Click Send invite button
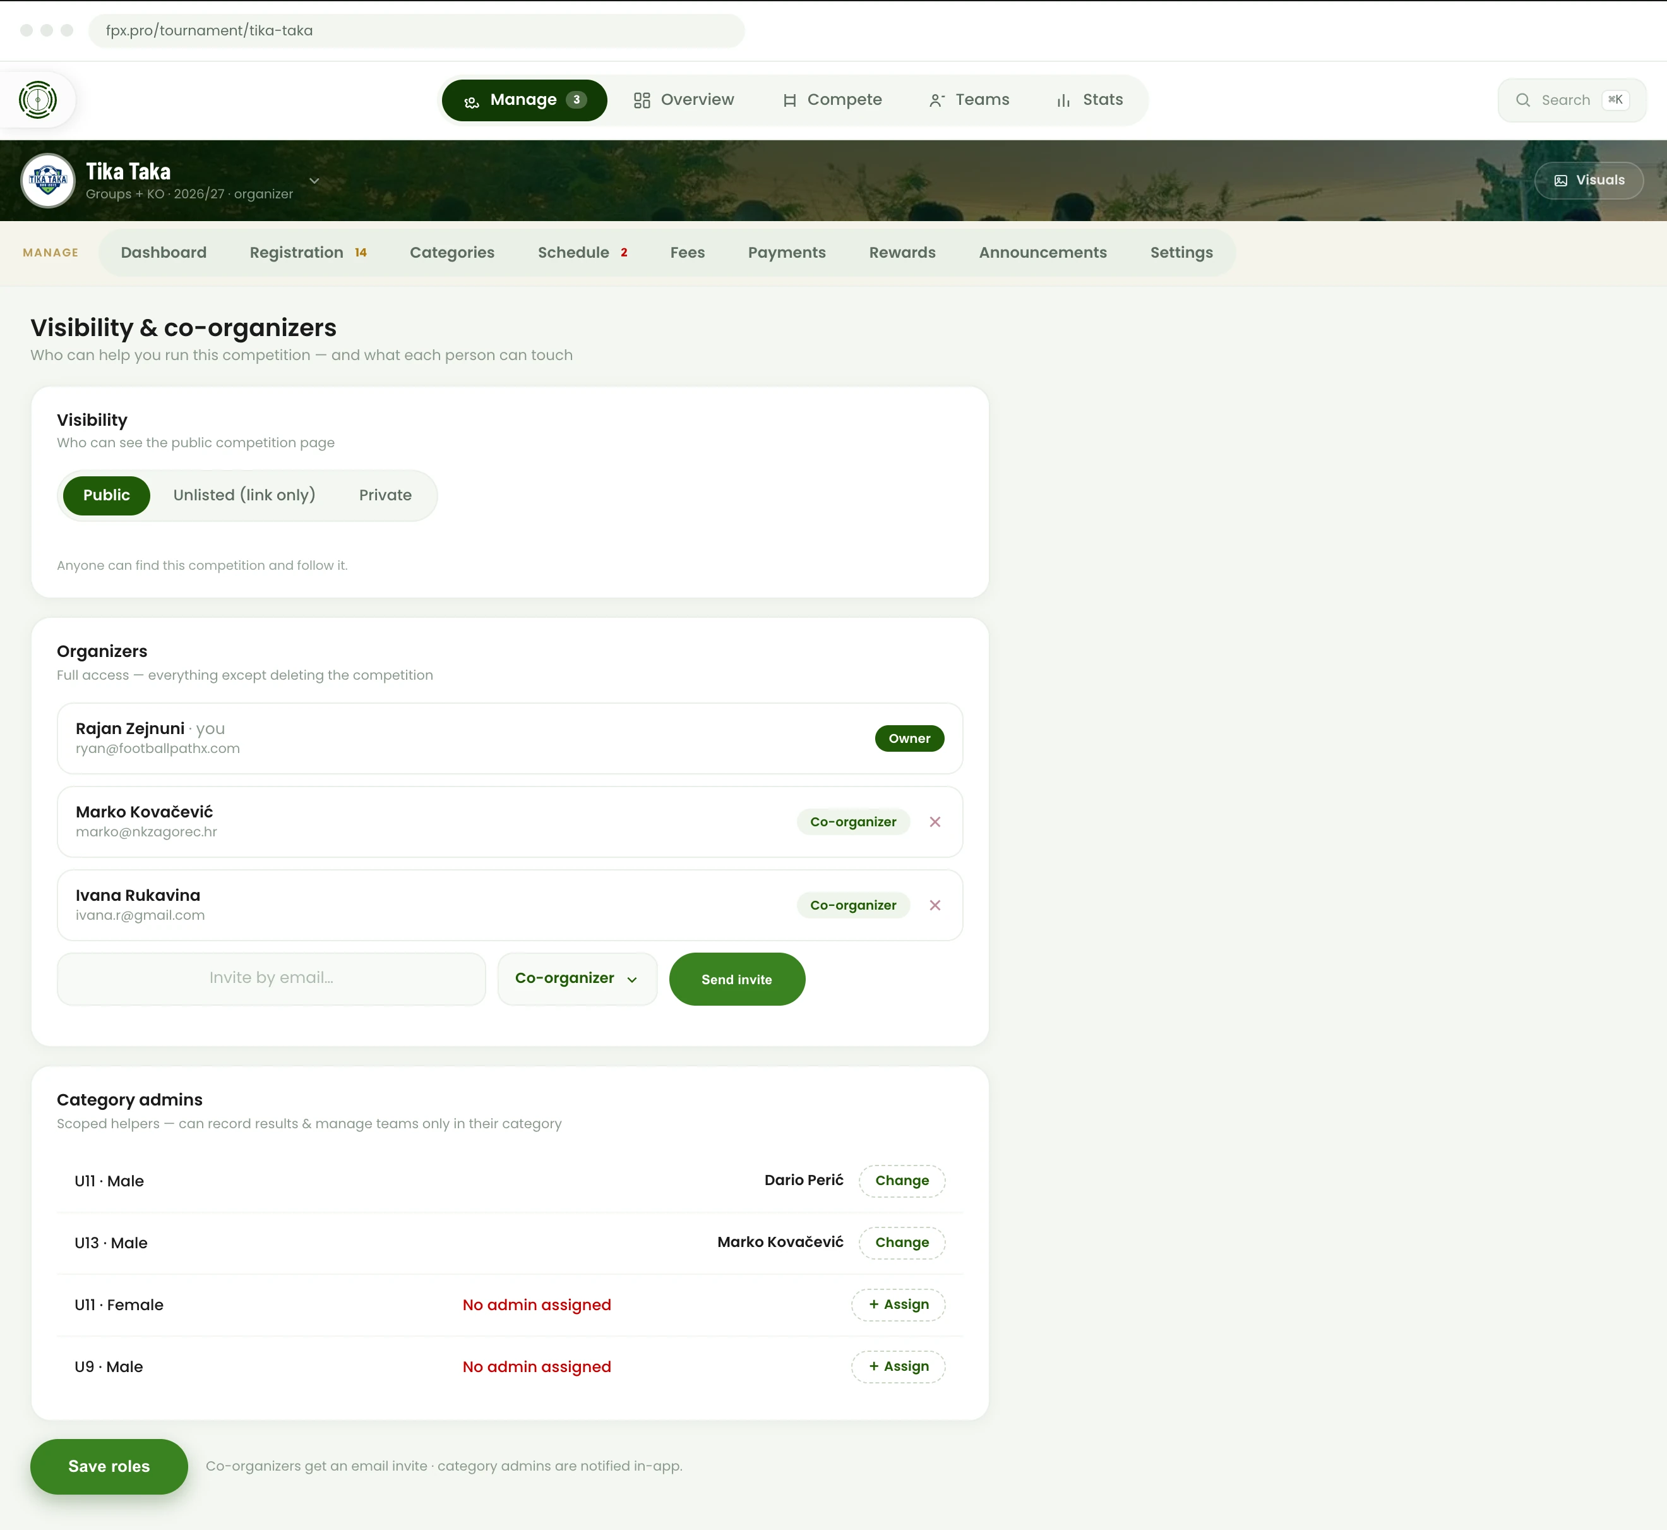This screenshot has height=1530, width=1667. (x=738, y=979)
